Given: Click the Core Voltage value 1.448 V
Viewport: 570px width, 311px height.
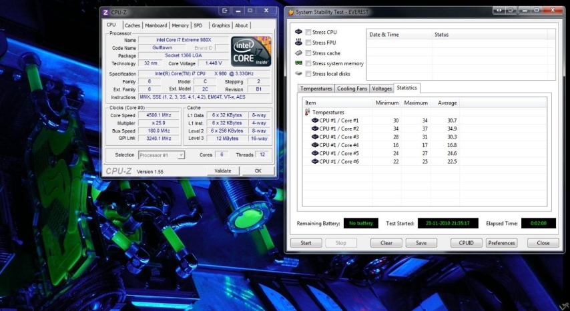Looking at the screenshot, I should (214, 63).
